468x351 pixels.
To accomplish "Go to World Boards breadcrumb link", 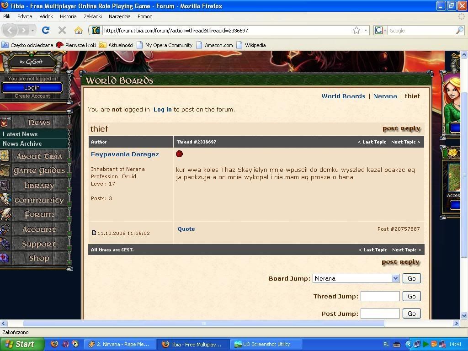I will click(343, 96).
